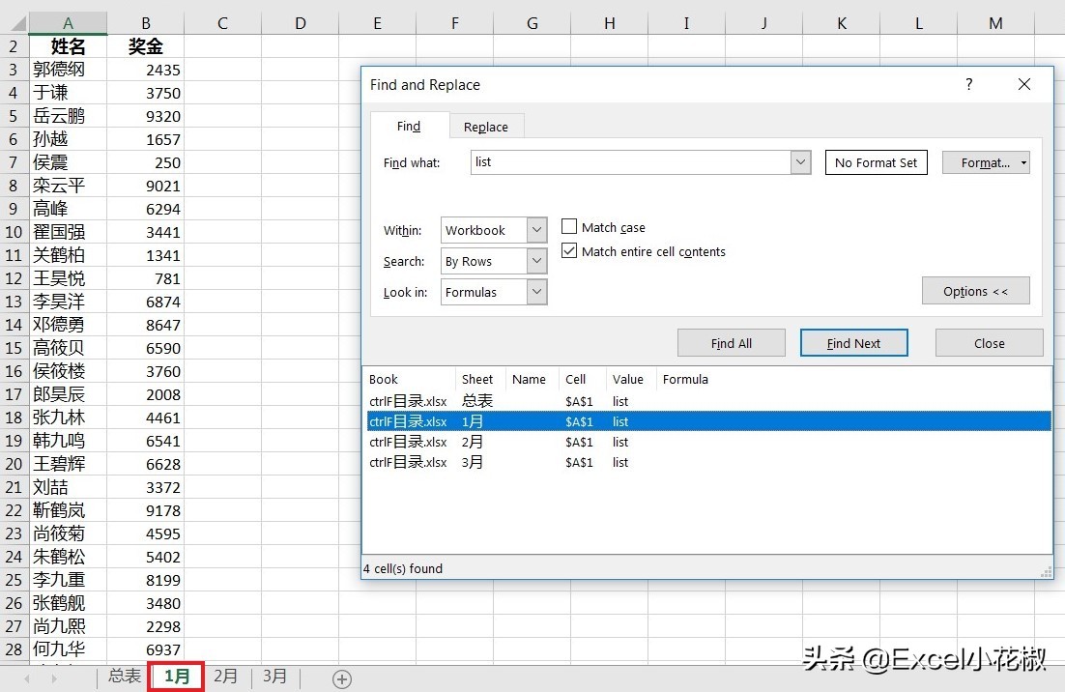
Task: Expand the Within dropdown showing Workbook
Action: click(536, 229)
